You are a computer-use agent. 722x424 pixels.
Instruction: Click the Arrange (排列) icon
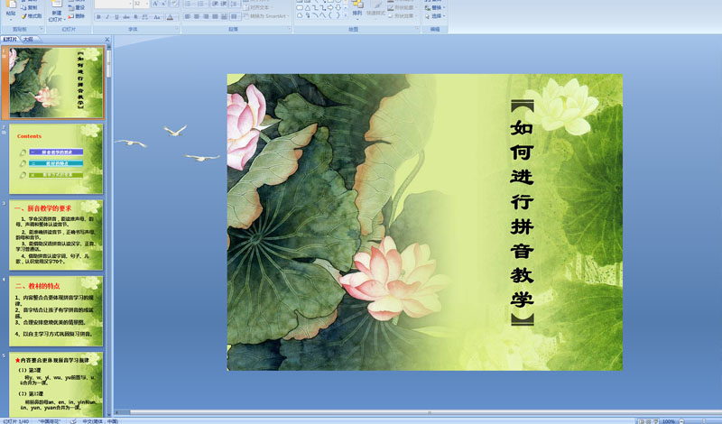coord(357,7)
